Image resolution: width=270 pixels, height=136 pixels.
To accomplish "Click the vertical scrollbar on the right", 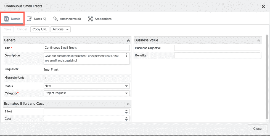I will click(x=267, y=77).
